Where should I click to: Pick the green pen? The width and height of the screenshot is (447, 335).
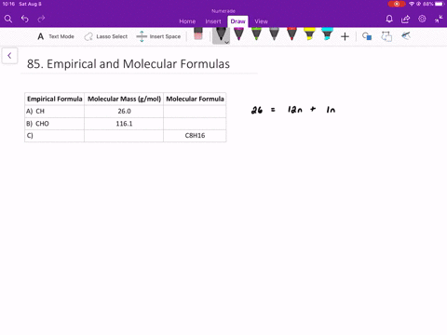click(256, 34)
